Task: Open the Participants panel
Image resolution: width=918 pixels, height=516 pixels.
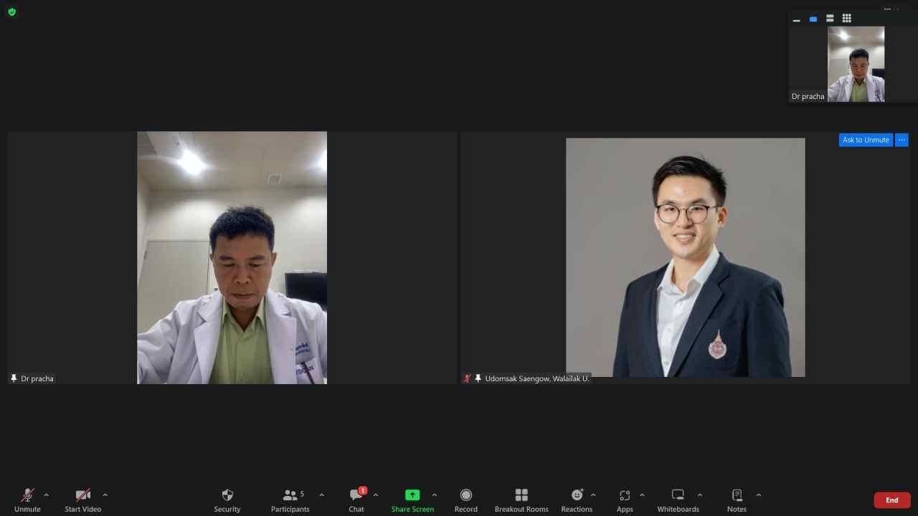Action: (290, 500)
